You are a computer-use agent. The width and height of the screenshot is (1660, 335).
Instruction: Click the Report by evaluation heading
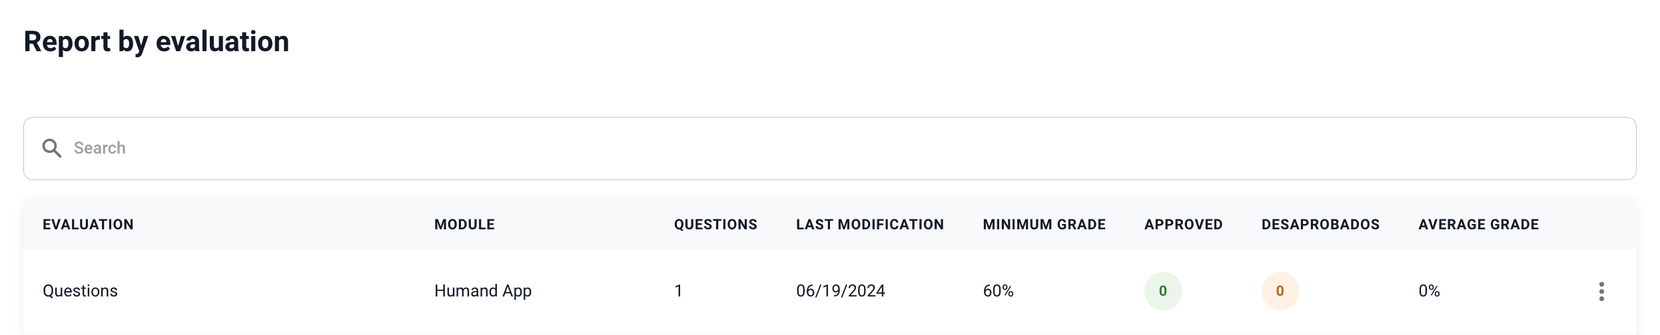157,42
